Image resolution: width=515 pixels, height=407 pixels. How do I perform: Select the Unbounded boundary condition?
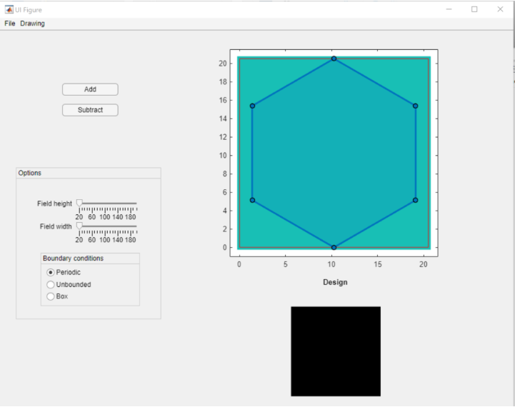point(50,285)
